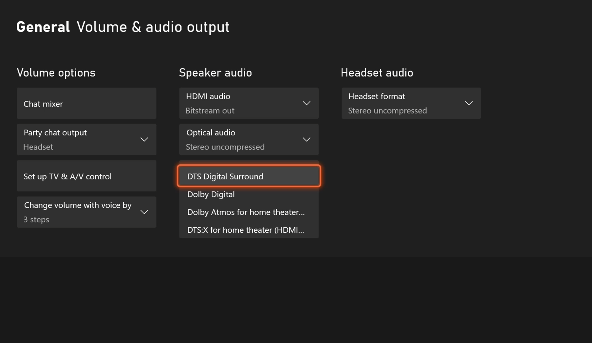Open the Headset format dropdown

coord(411,103)
